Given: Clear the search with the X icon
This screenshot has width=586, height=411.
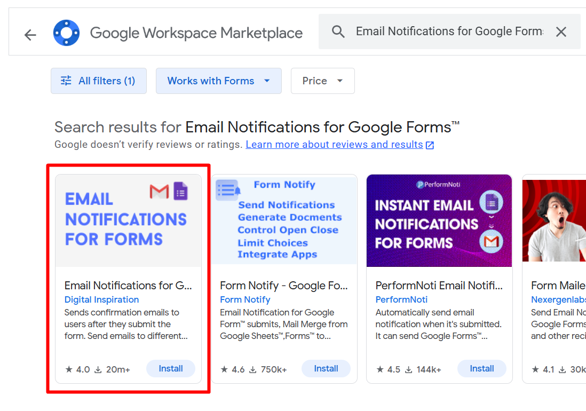Looking at the screenshot, I should 561,32.
